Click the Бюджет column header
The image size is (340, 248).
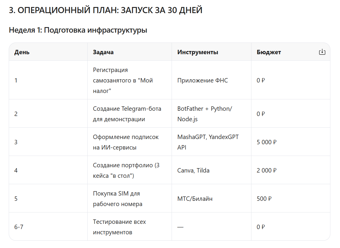click(269, 52)
